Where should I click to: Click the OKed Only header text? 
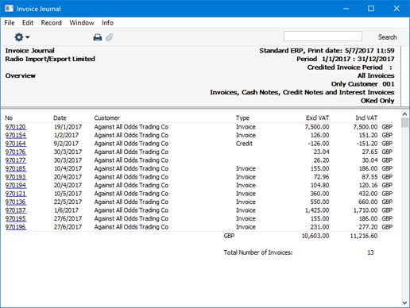tap(377, 101)
